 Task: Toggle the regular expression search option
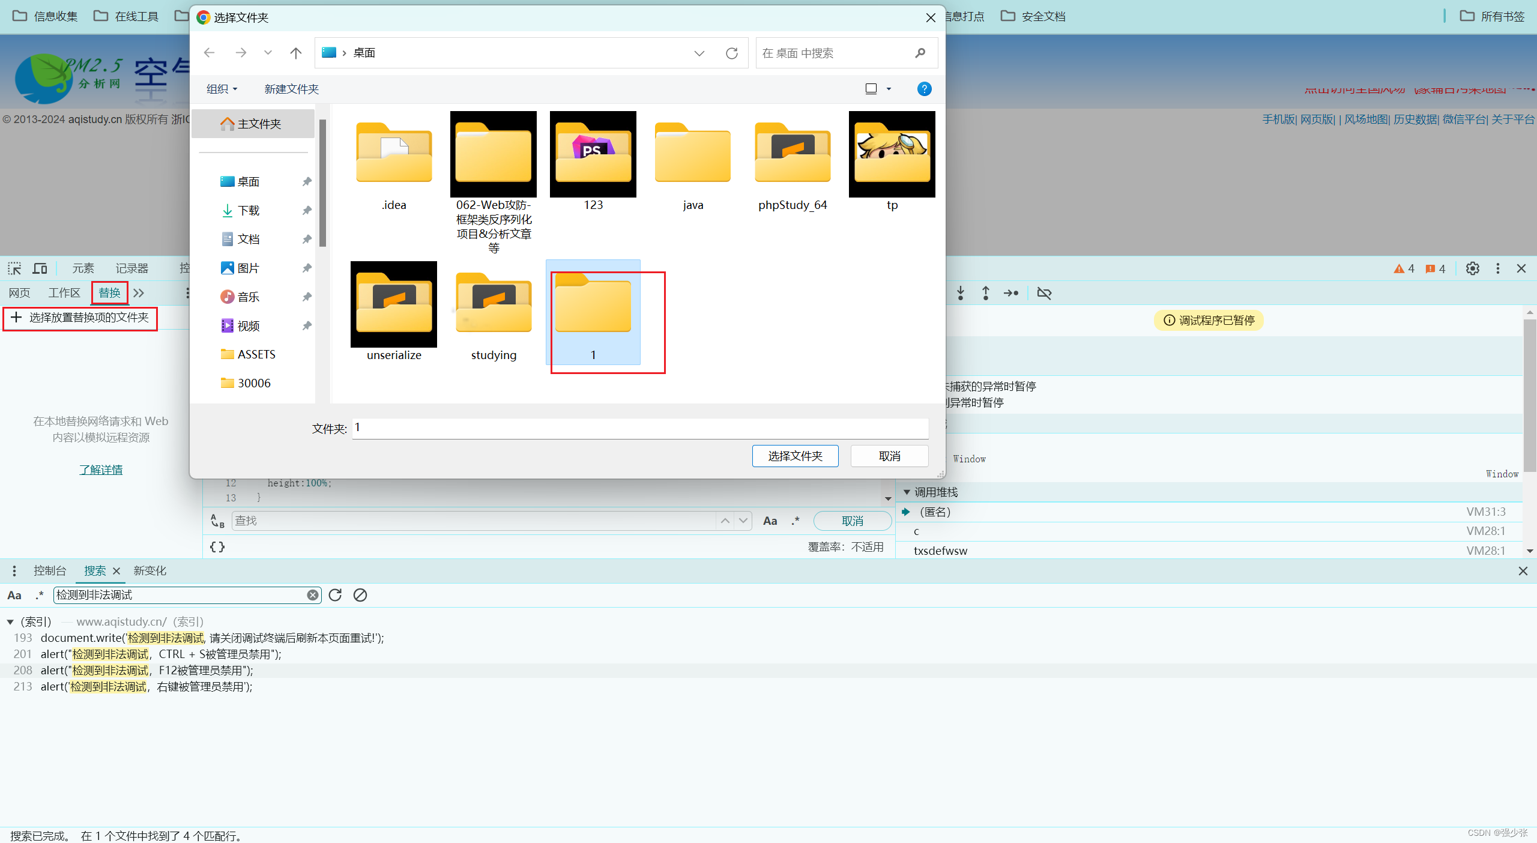pos(40,595)
